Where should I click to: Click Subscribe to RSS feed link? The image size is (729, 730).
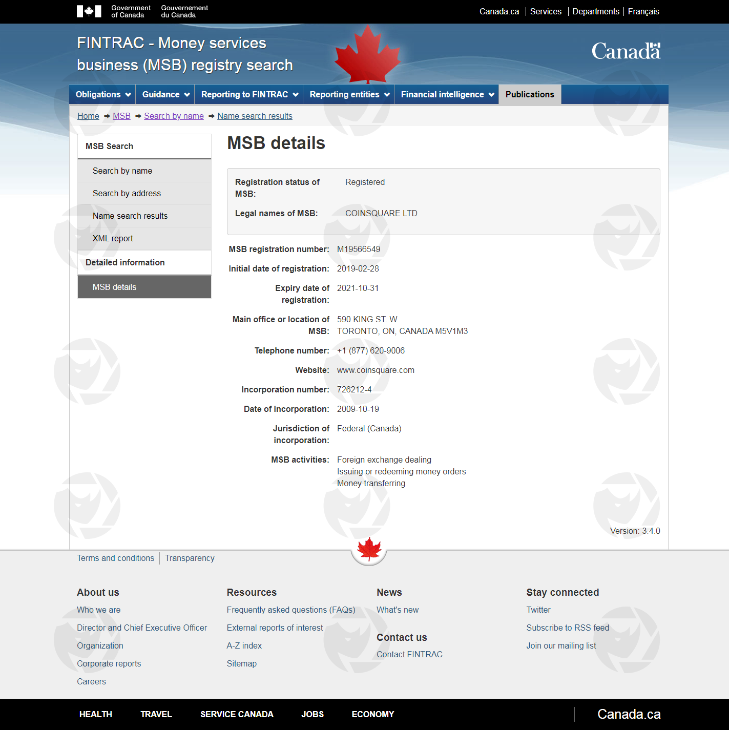click(568, 628)
